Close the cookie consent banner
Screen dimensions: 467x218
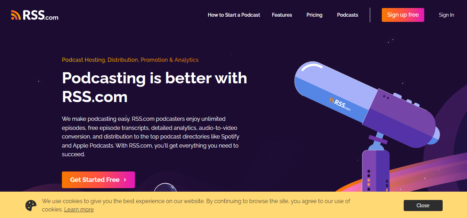[423, 205]
